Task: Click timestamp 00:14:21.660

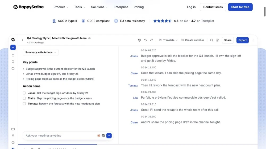Action: [x=148, y=92]
